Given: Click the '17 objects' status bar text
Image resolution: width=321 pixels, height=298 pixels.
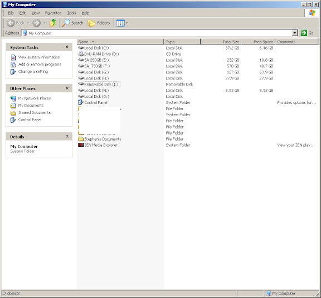Looking at the screenshot, I should pyautogui.click(x=11, y=294).
